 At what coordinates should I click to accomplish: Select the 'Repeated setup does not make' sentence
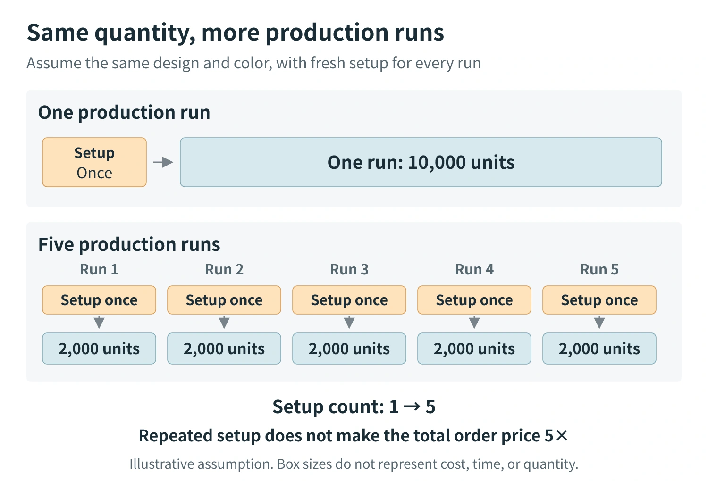click(x=354, y=436)
